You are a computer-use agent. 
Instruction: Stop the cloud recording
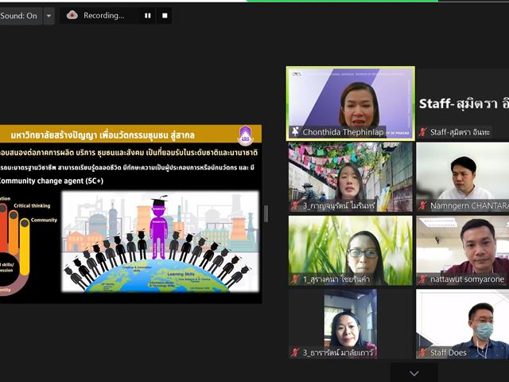165,15
